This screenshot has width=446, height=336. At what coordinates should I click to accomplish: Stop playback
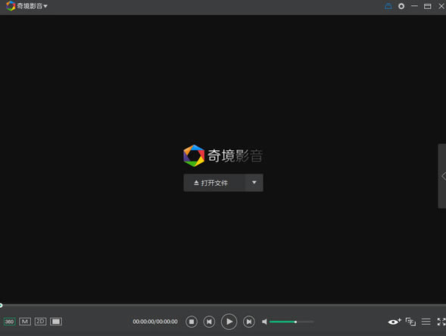(192, 322)
